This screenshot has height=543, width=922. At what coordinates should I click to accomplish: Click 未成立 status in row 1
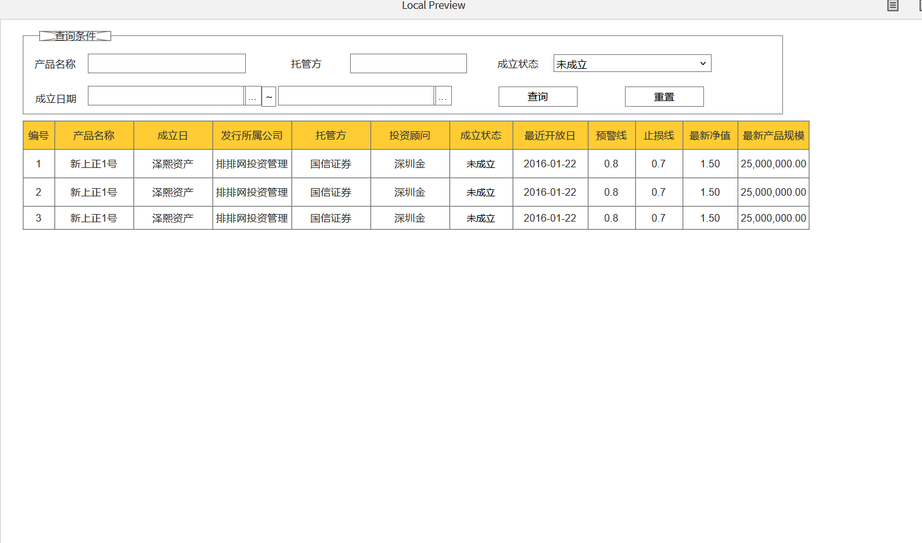pyautogui.click(x=481, y=164)
